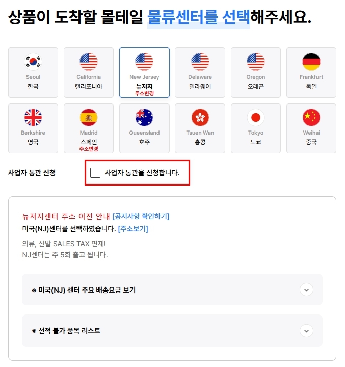Choose the Tokyo Japan flag icon
Screen dimensions: 345x367
pyautogui.click(x=256, y=117)
